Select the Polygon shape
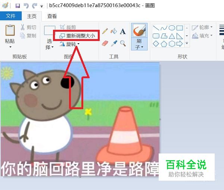 [164, 36]
